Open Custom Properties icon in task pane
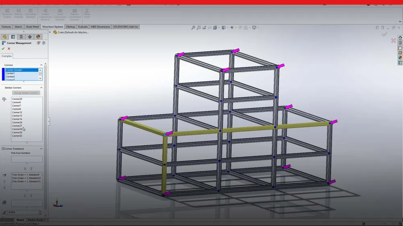The height and width of the screenshot is (226, 403). pyautogui.click(x=400, y=63)
